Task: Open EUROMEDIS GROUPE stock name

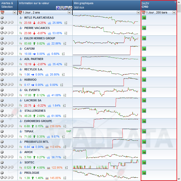Action: (x=38, y=121)
